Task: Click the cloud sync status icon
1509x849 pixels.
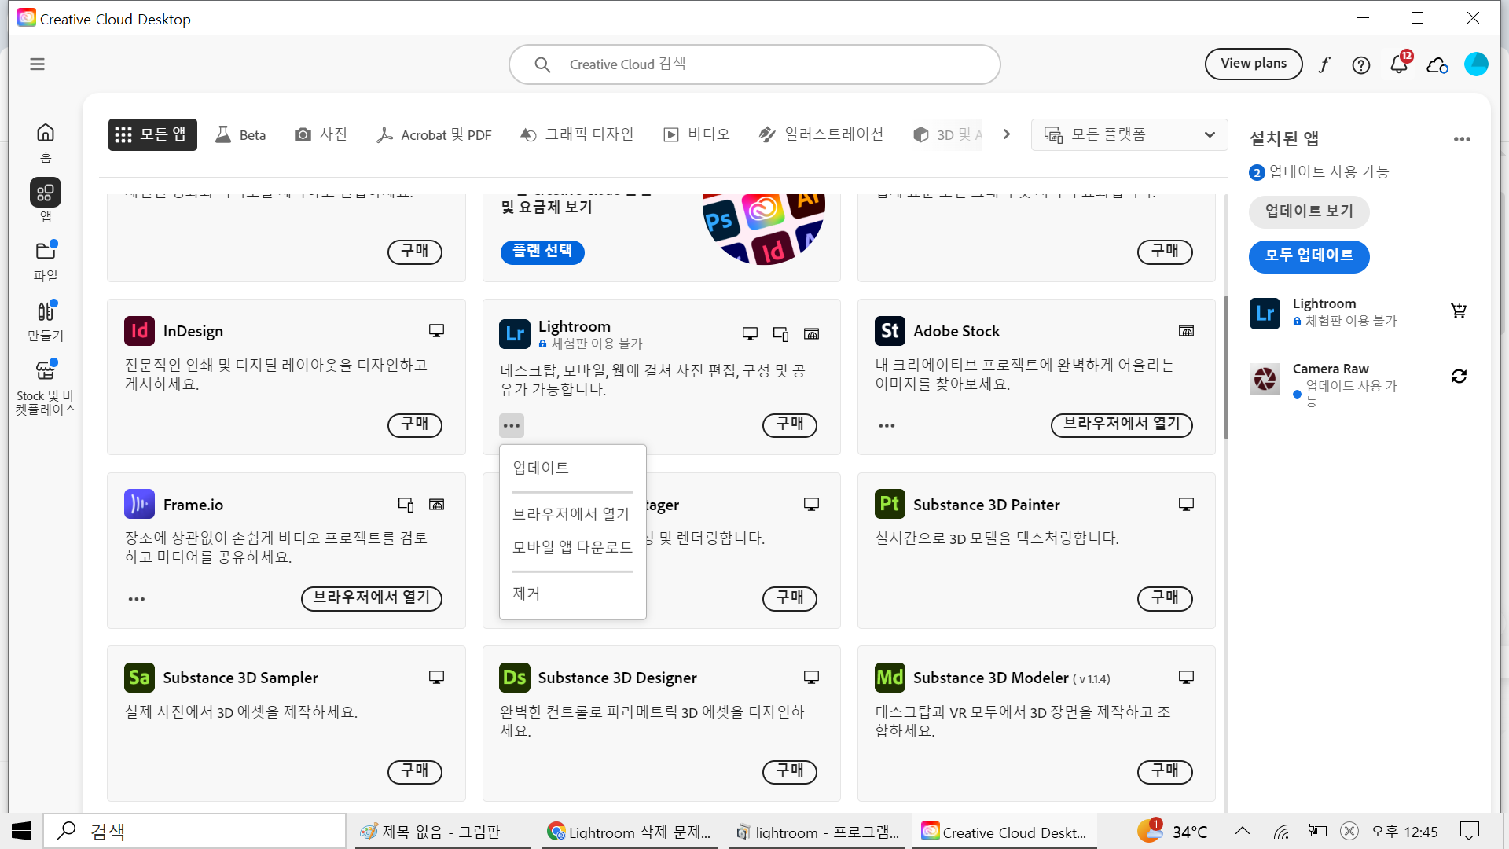Action: [x=1437, y=64]
